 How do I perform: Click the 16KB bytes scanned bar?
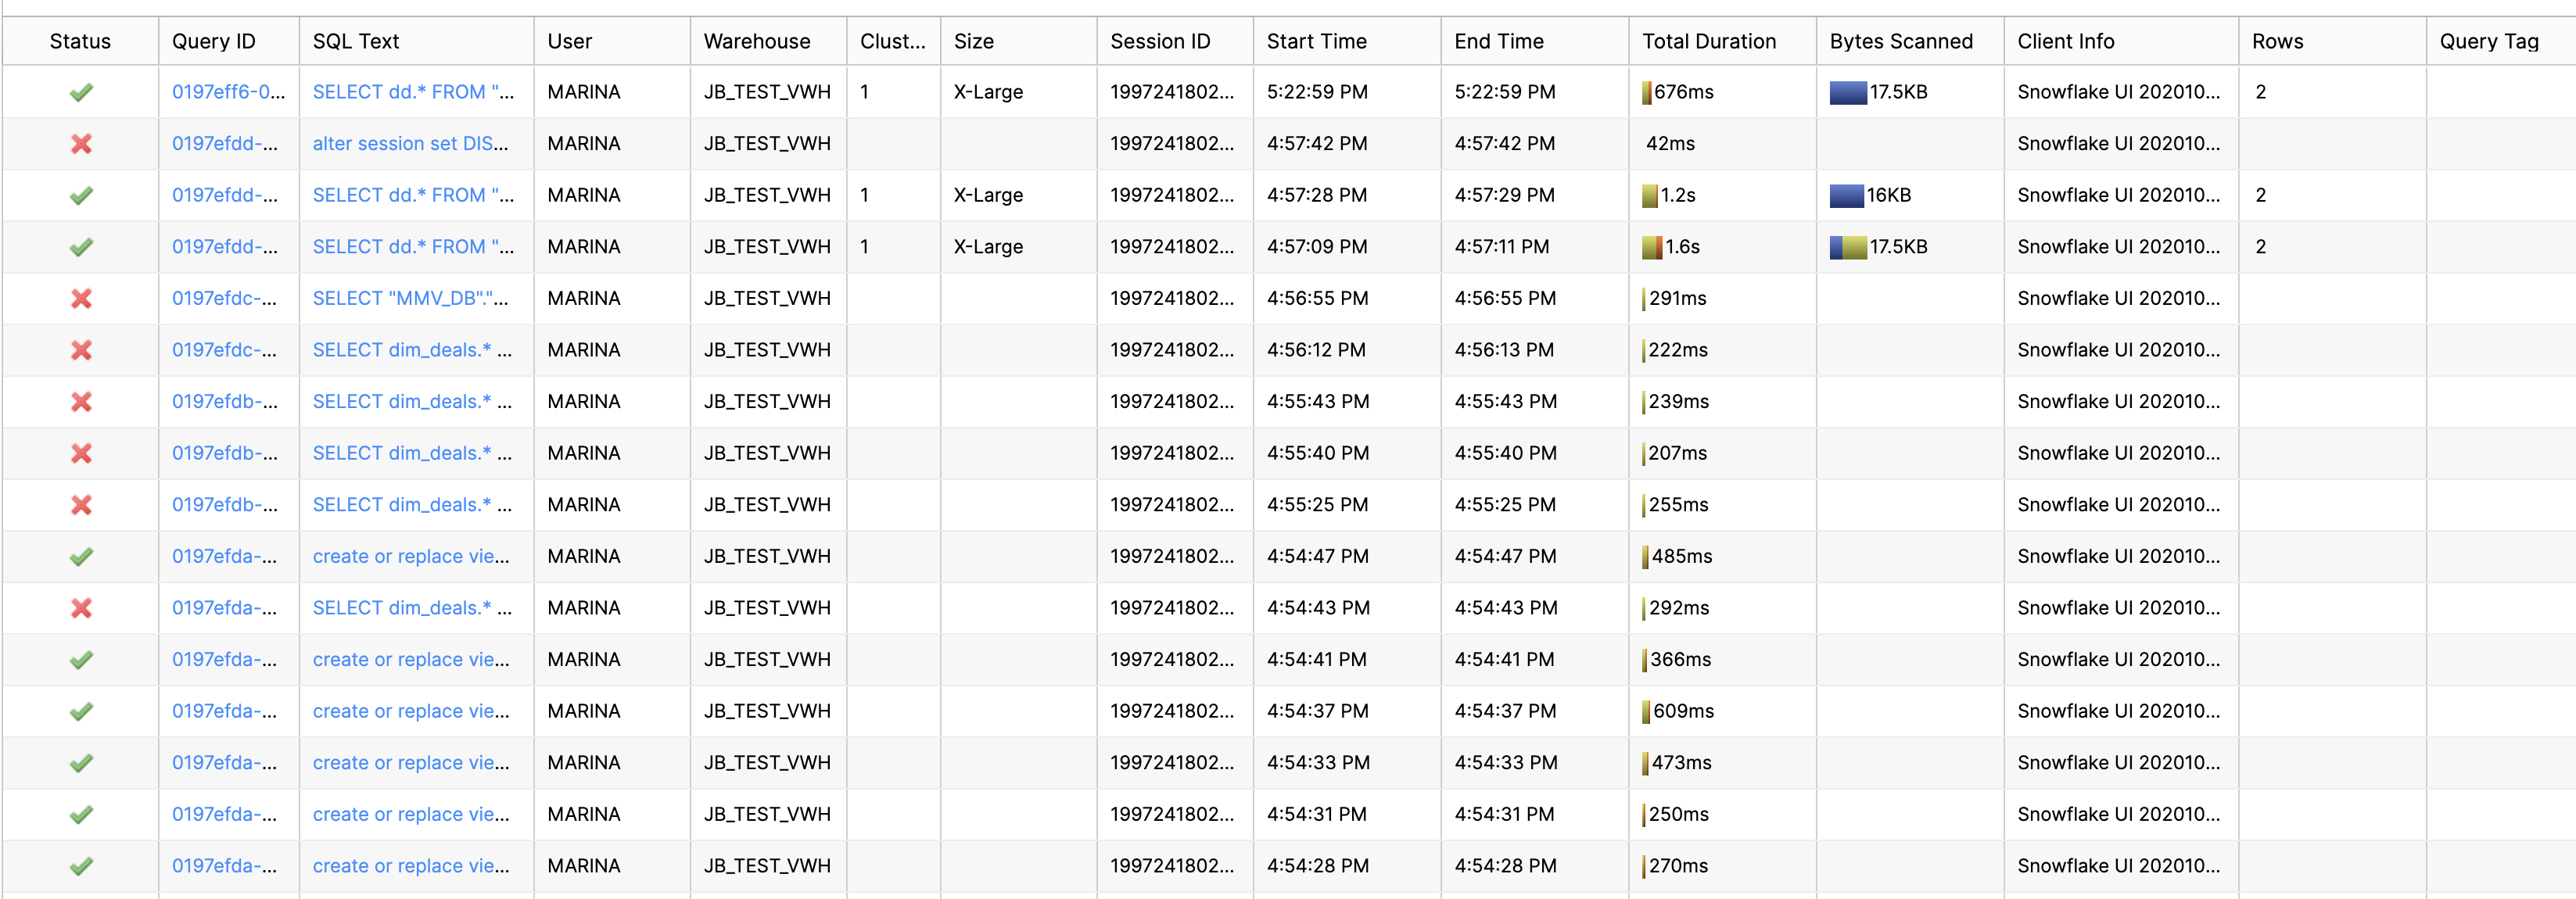(x=1847, y=196)
